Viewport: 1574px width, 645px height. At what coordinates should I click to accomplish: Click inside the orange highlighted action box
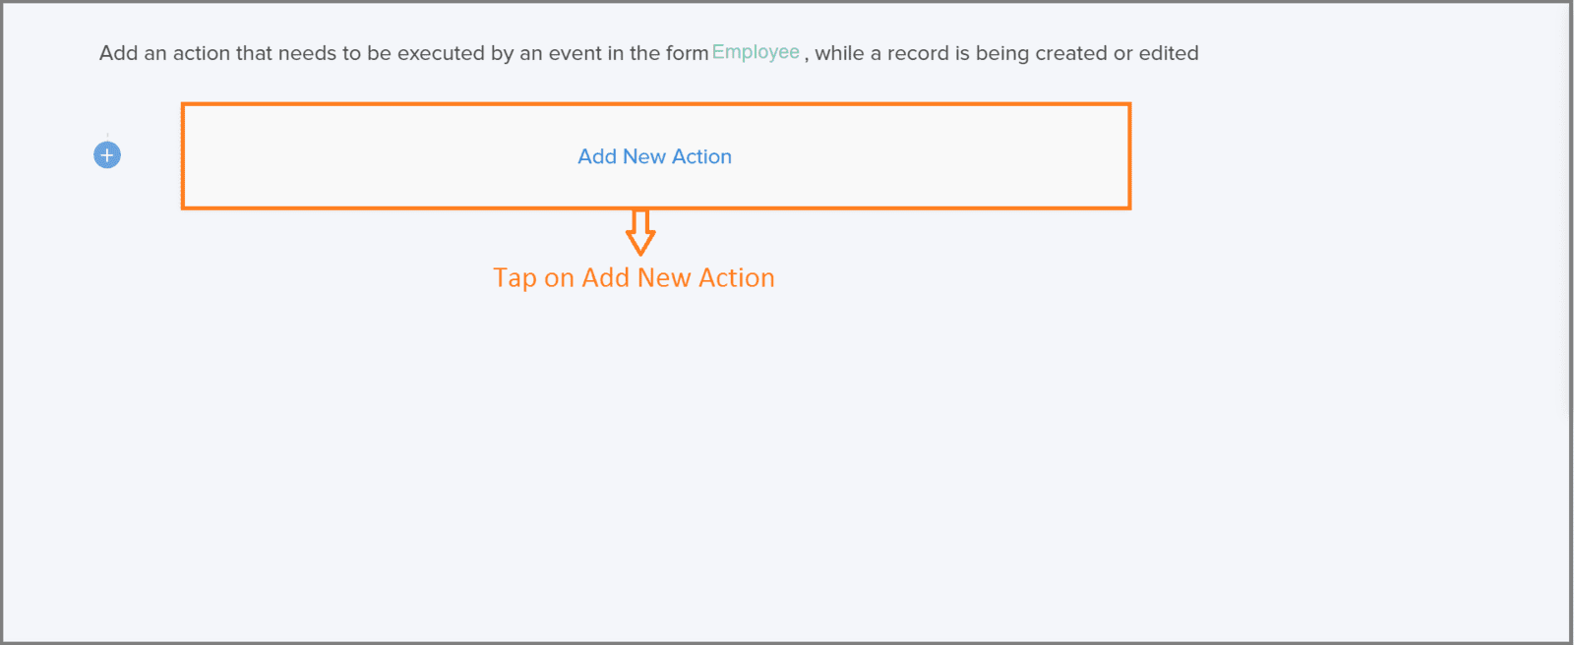click(x=656, y=156)
